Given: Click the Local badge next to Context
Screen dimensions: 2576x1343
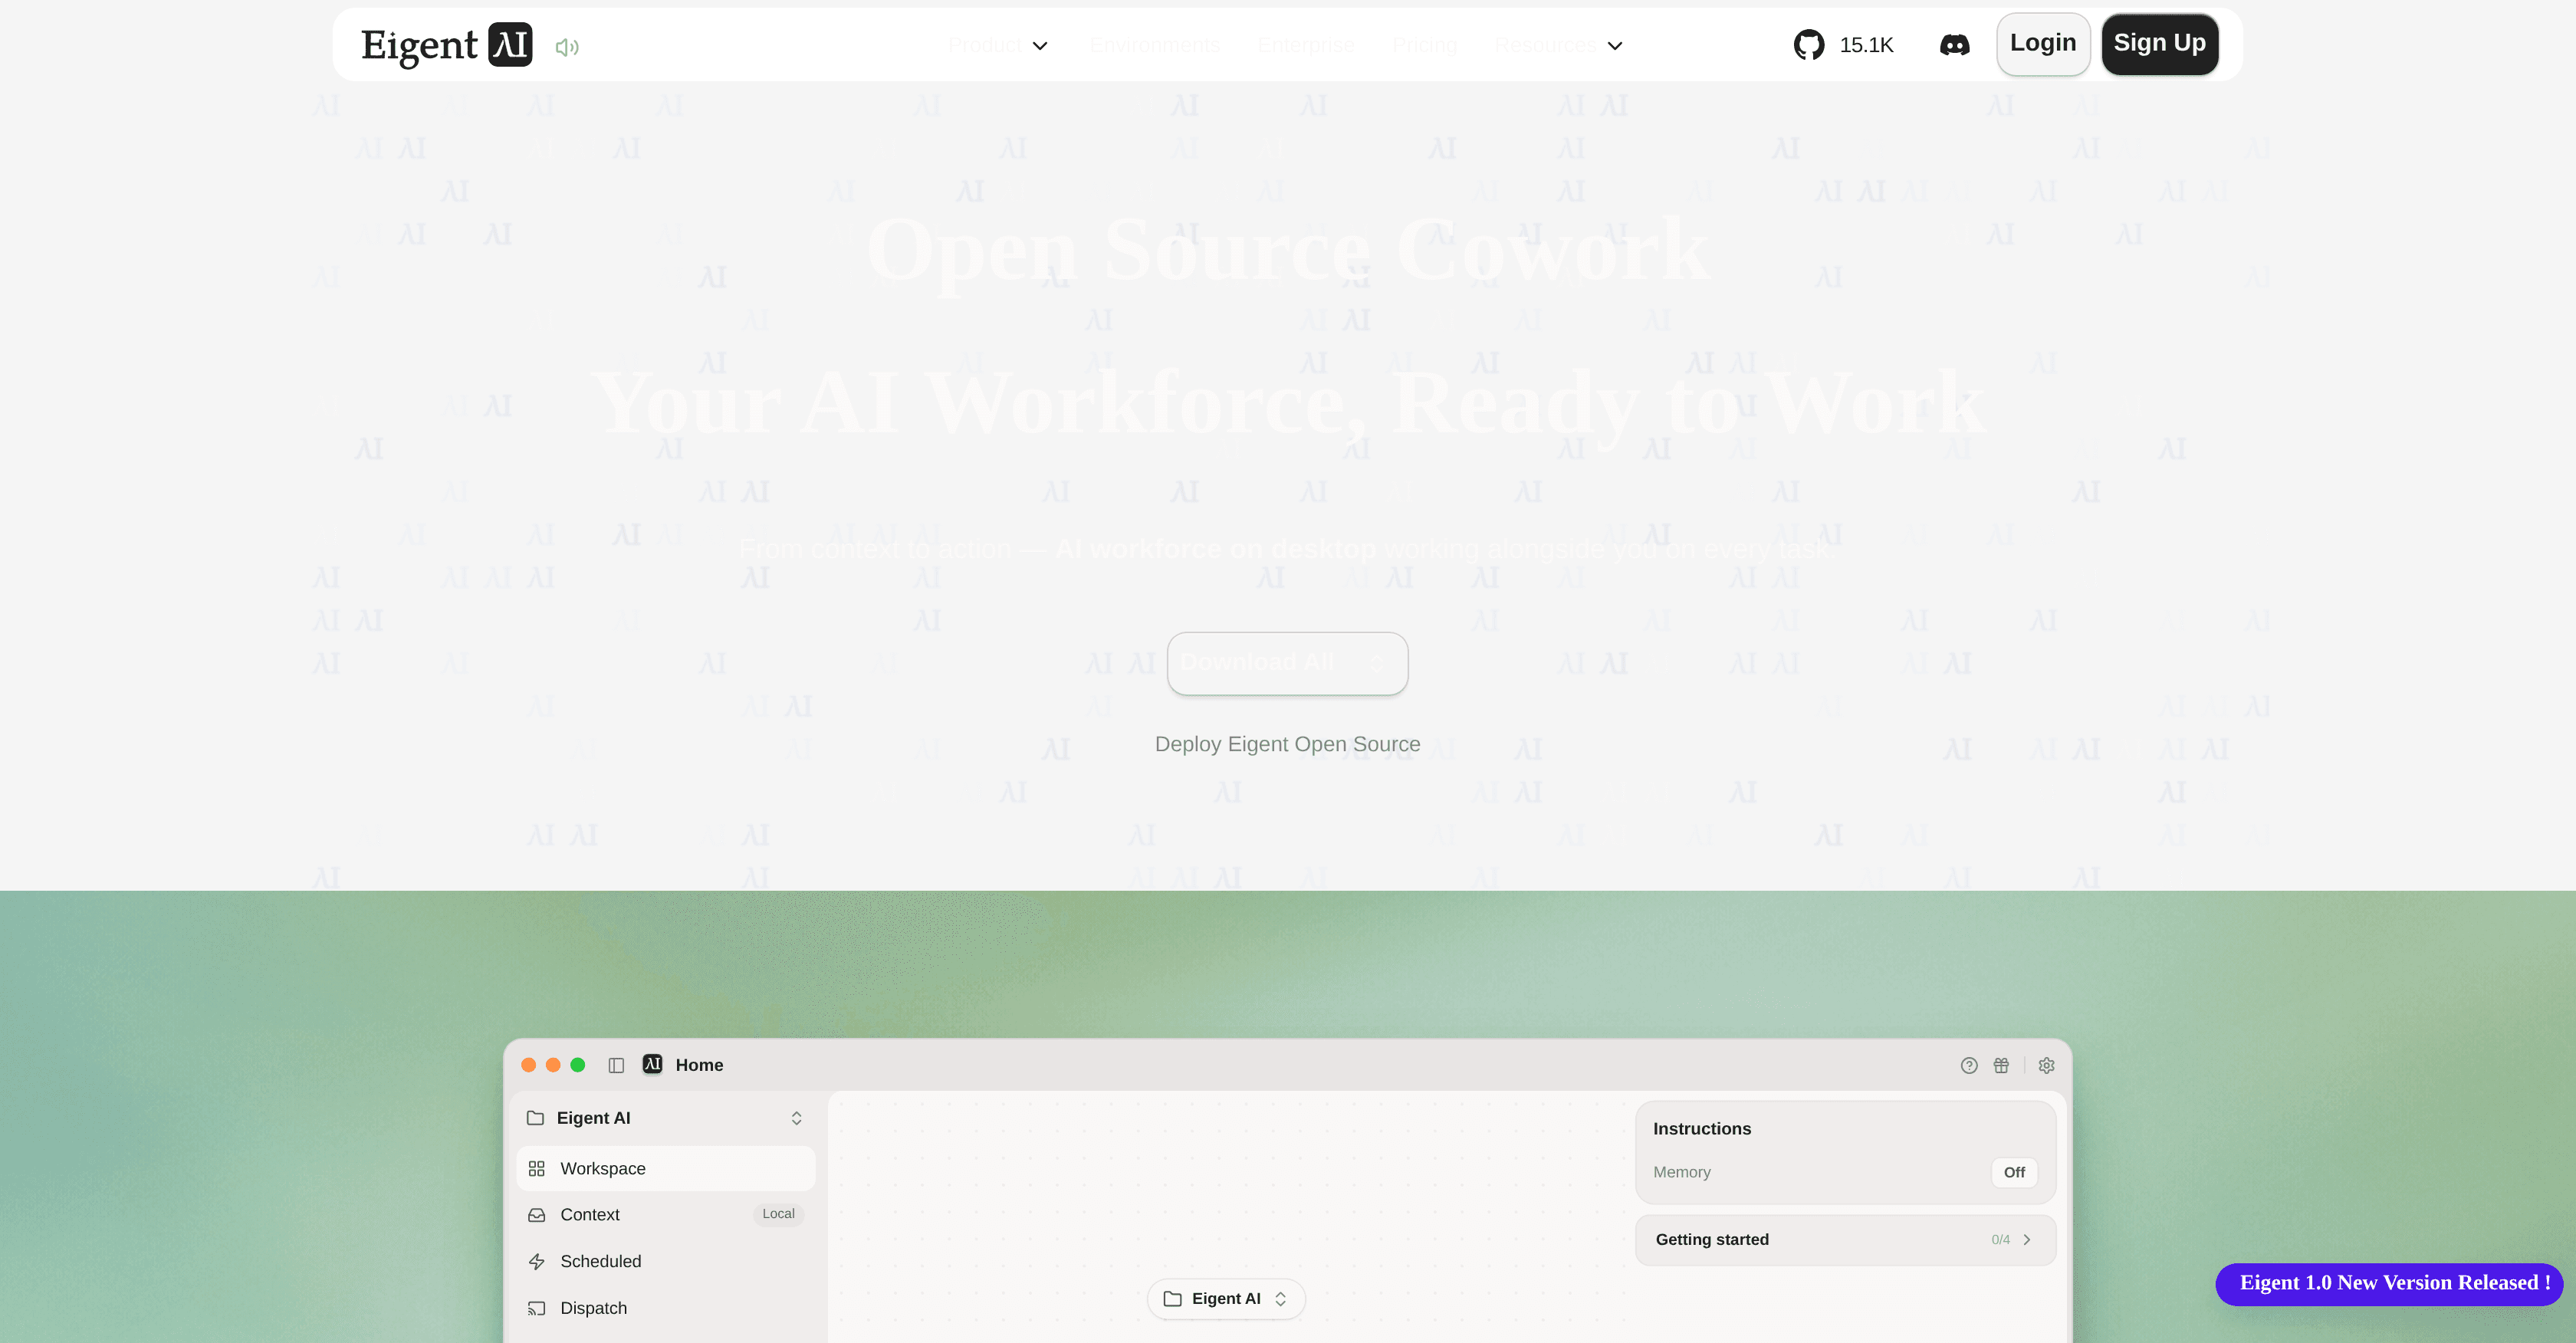Looking at the screenshot, I should click(778, 1214).
